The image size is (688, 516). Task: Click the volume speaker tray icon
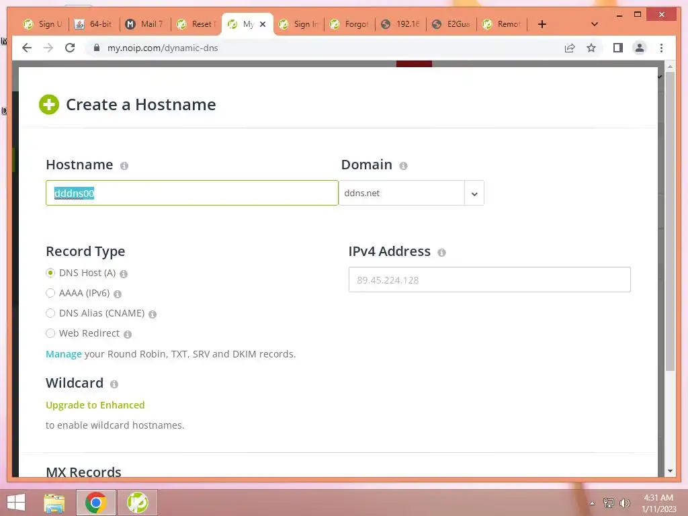pyautogui.click(x=624, y=503)
